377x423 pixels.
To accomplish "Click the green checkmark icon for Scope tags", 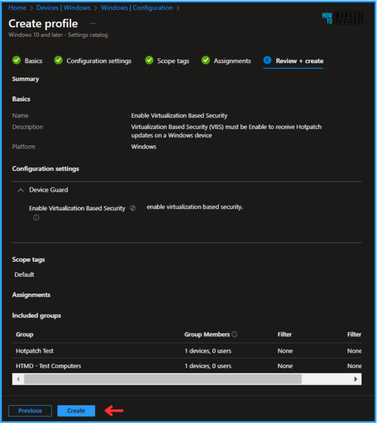I will click(149, 60).
